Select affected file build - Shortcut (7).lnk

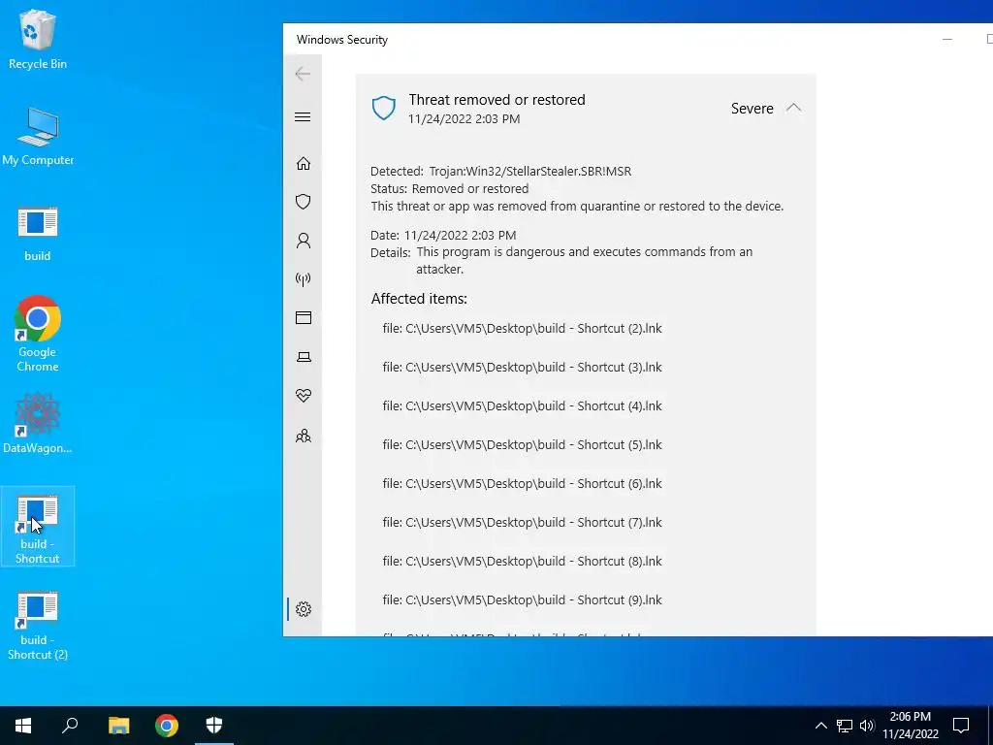coord(522,522)
